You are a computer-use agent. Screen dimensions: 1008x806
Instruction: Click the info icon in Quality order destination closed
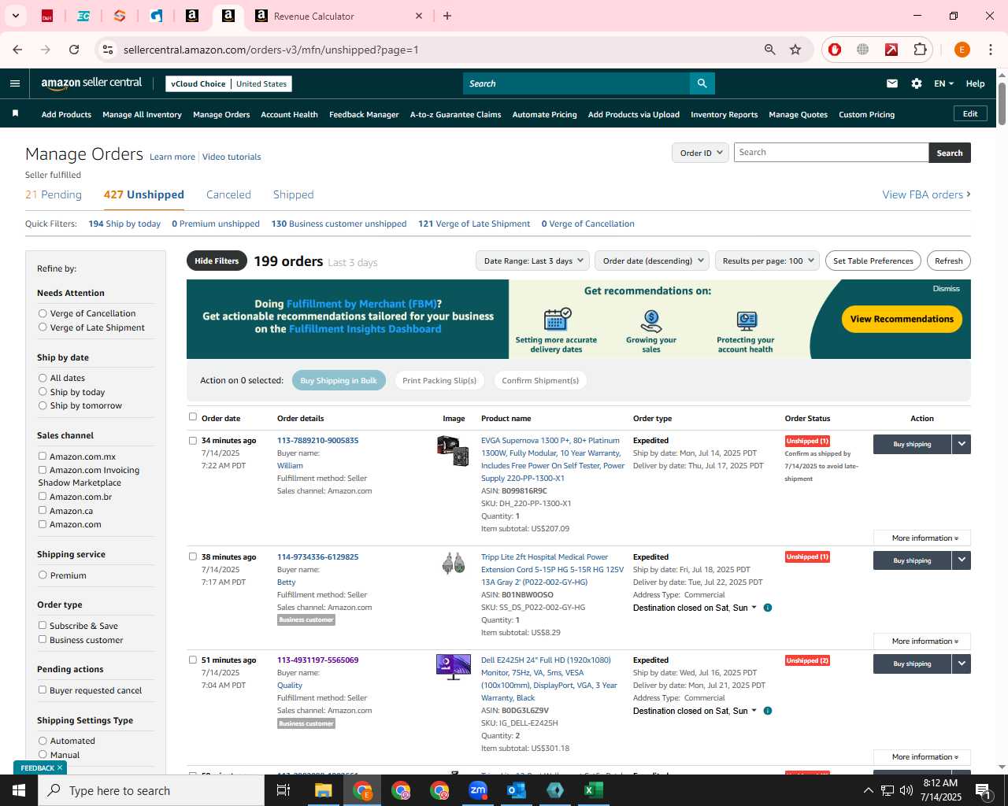tap(768, 711)
